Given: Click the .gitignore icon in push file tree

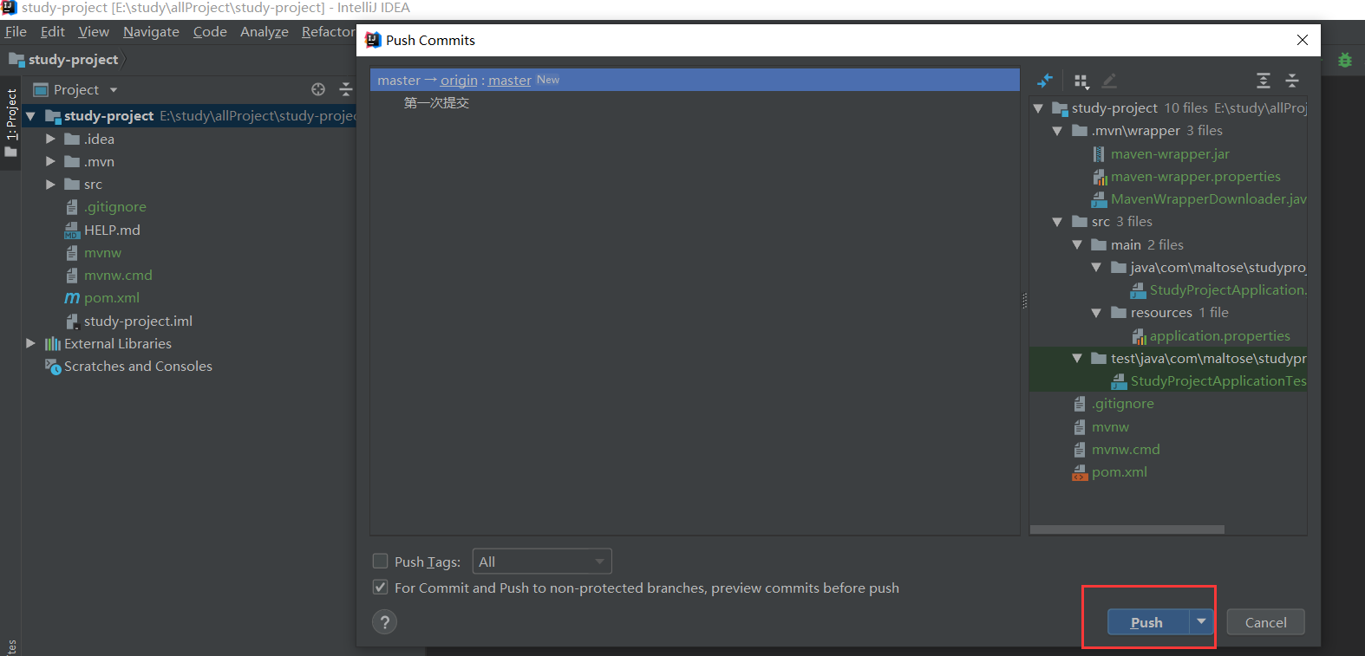Looking at the screenshot, I should point(1080,404).
